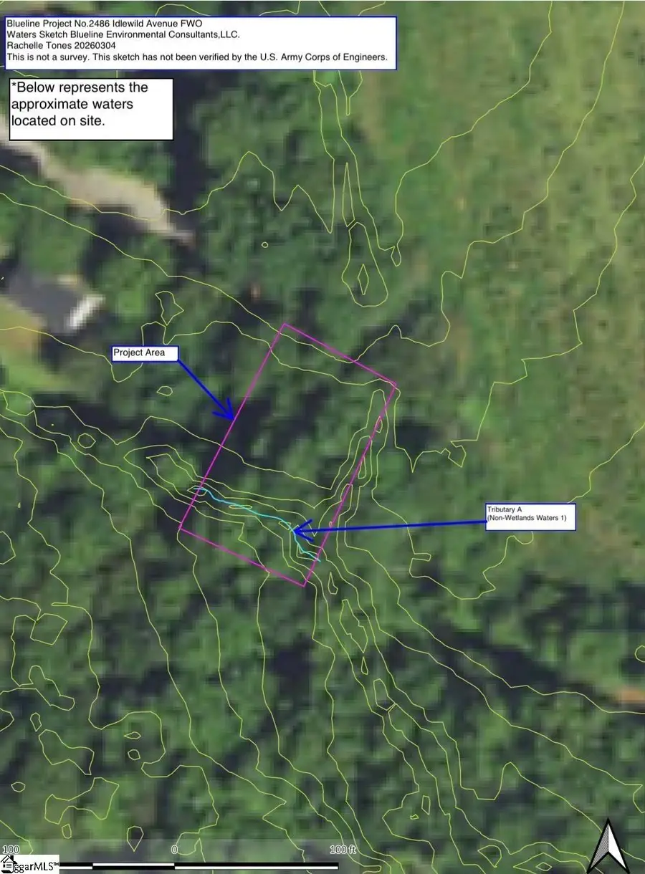645x874 pixels.
Task: Click the Blueline project header text box
Action: coord(201,43)
